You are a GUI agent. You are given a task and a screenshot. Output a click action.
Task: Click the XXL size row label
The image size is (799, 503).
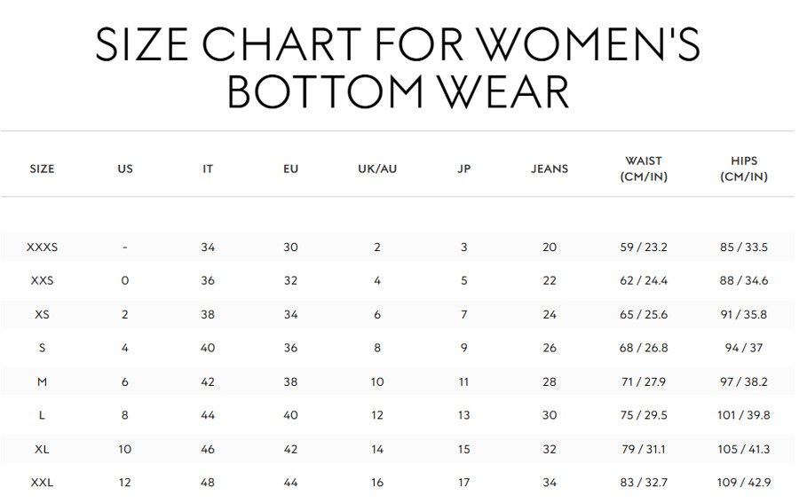point(42,483)
